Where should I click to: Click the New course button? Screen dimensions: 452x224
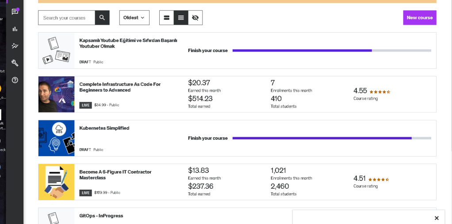pos(419,18)
